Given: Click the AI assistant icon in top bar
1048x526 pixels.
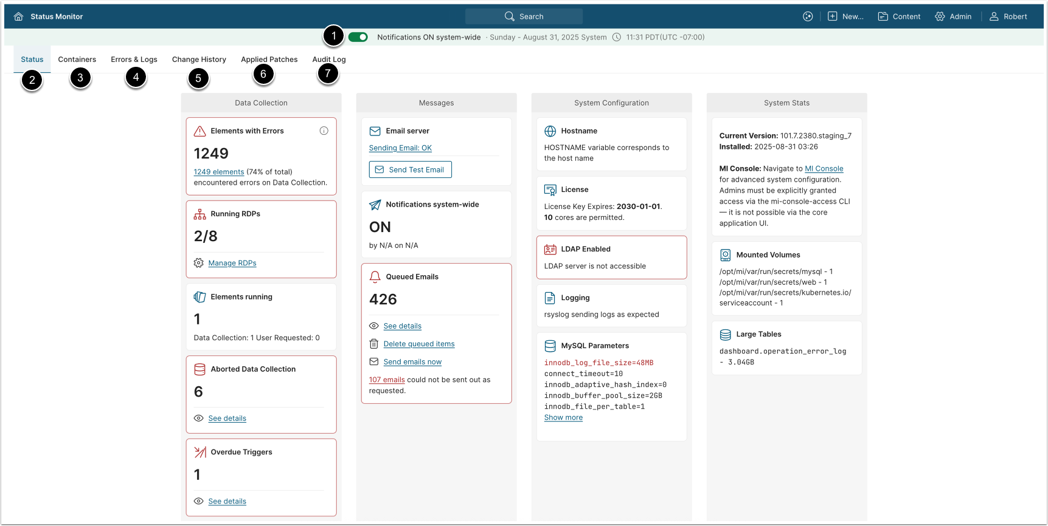Looking at the screenshot, I should tap(808, 16).
